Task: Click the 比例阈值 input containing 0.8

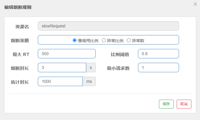Action: [x=158, y=54]
